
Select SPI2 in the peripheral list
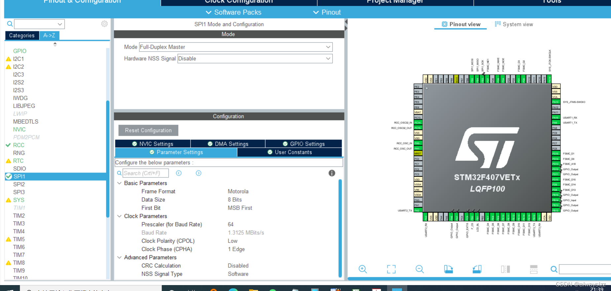pyautogui.click(x=19, y=184)
